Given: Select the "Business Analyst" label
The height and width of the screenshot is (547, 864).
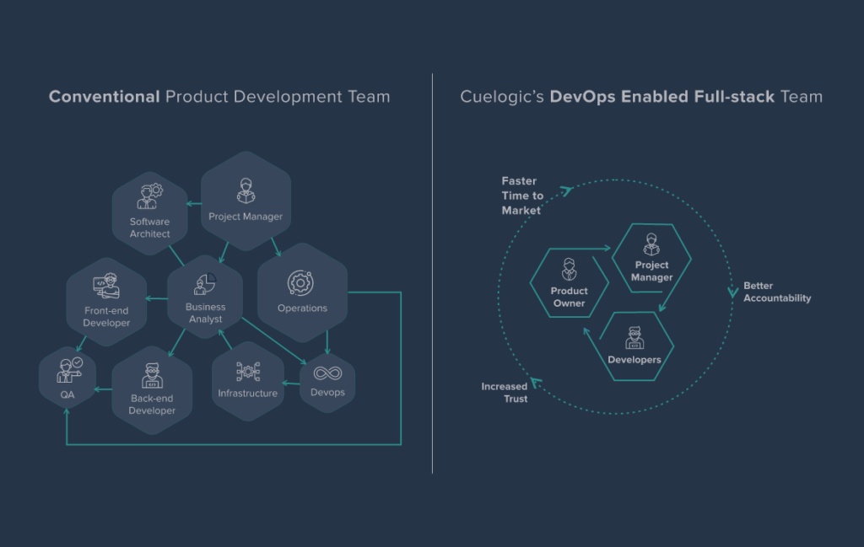Looking at the screenshot, I should tap(206, 314).
